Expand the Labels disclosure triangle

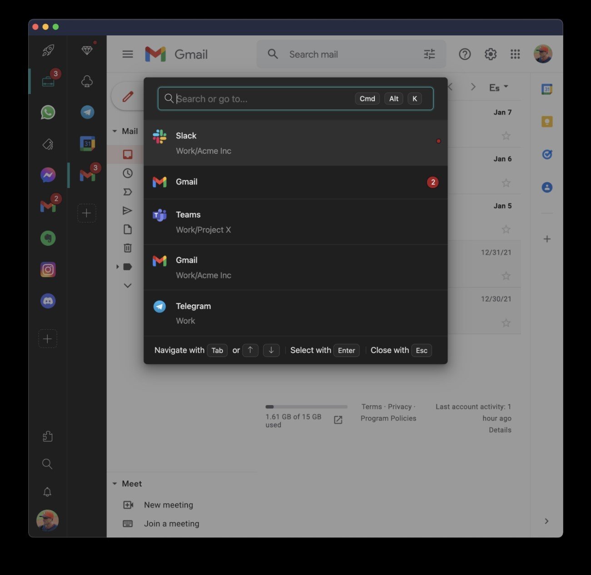coord(117,267)
